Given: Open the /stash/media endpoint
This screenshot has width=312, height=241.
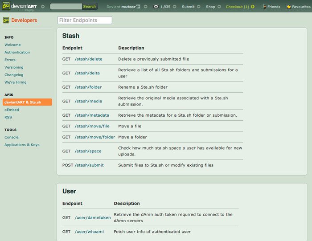Looking at the screenshot, I should coord(89,101).
